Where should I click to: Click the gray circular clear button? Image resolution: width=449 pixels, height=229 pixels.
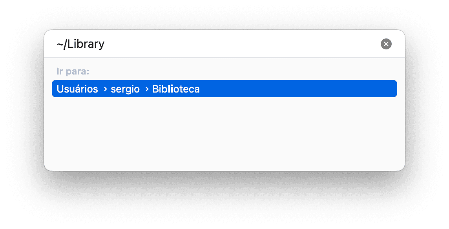[x=386, y=44]
